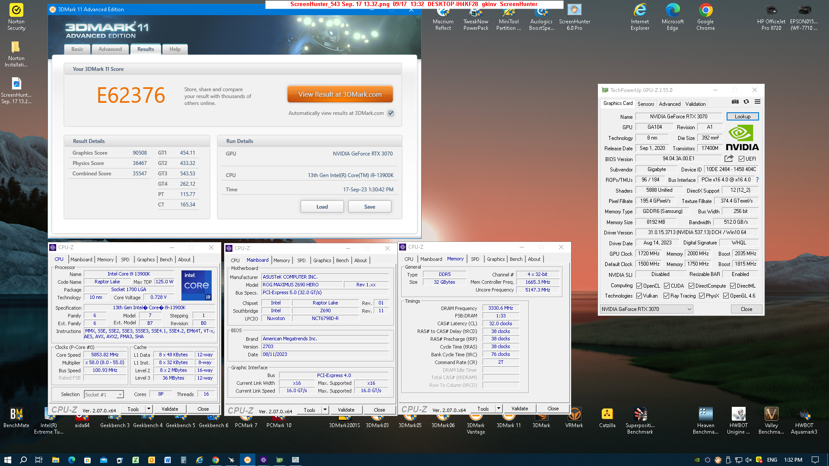Open the Macrium Reflect desktop icon
Viewport: 829px width, 466px height.
point(443,17)
